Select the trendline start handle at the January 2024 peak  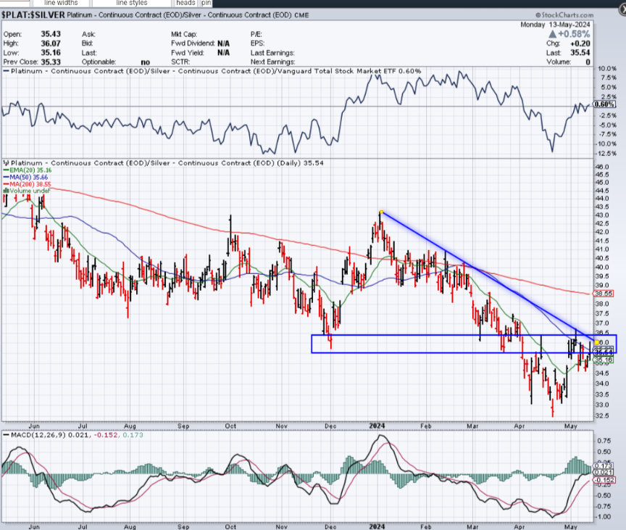coord(381,212)
